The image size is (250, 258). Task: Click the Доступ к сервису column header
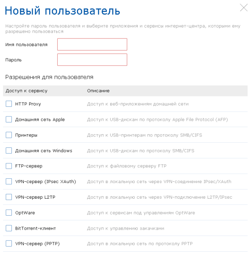26,91
